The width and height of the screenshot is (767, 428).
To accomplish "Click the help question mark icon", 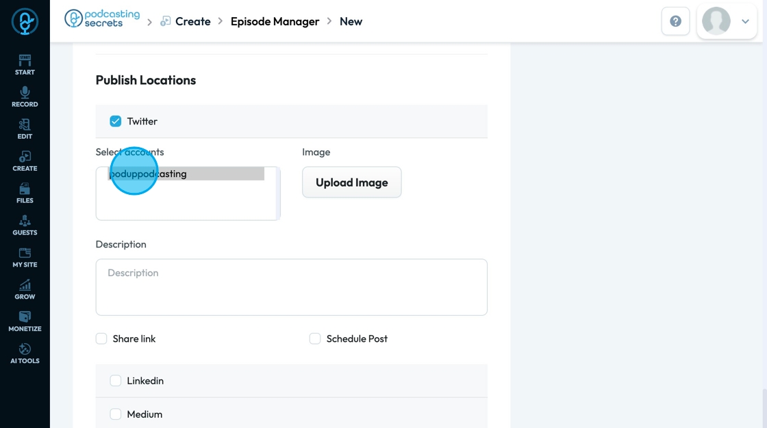I will pos(675,21).
